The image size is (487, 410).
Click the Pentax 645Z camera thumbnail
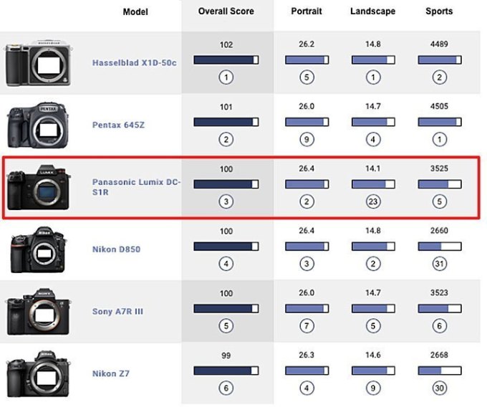click(38, 125)
